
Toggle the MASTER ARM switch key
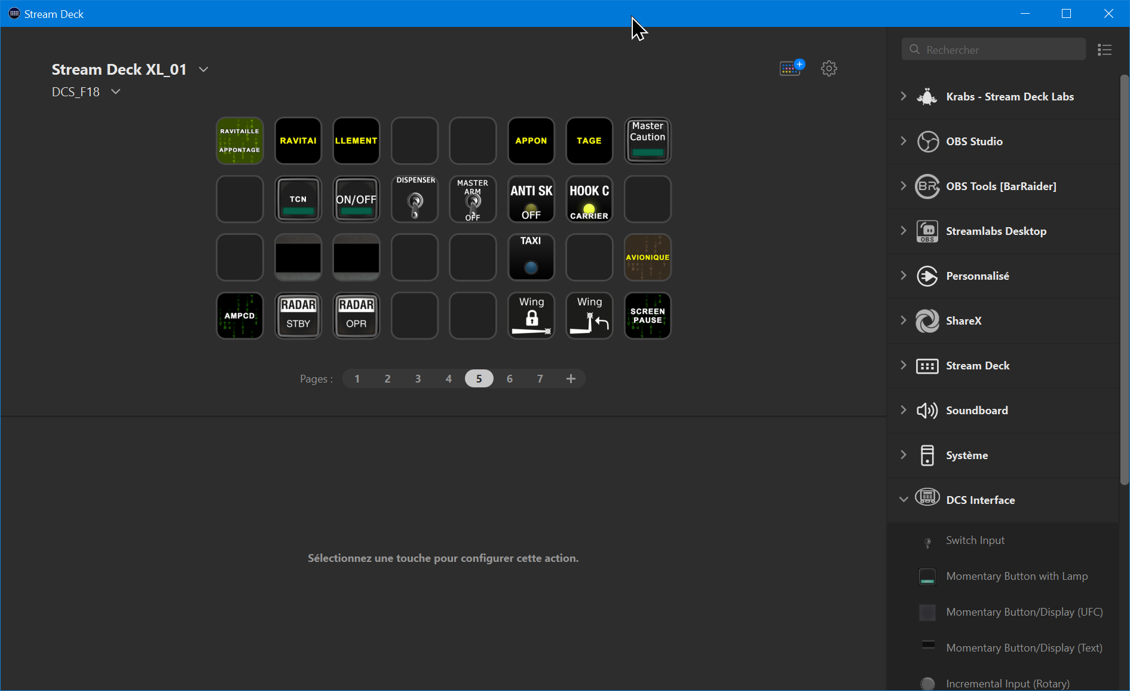coord(473,199)
